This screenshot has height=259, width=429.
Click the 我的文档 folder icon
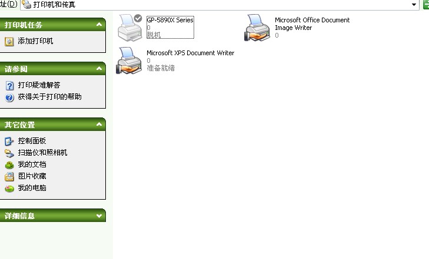(x=9, y=165)
